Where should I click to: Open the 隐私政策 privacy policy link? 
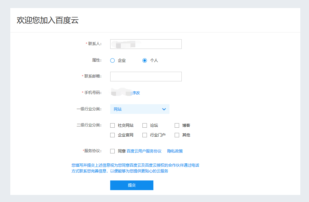(x=175, y=151)
